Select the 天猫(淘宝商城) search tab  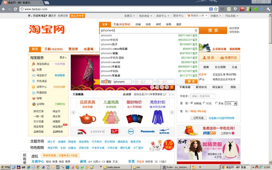pyautogui.click(x=122, y=24)
